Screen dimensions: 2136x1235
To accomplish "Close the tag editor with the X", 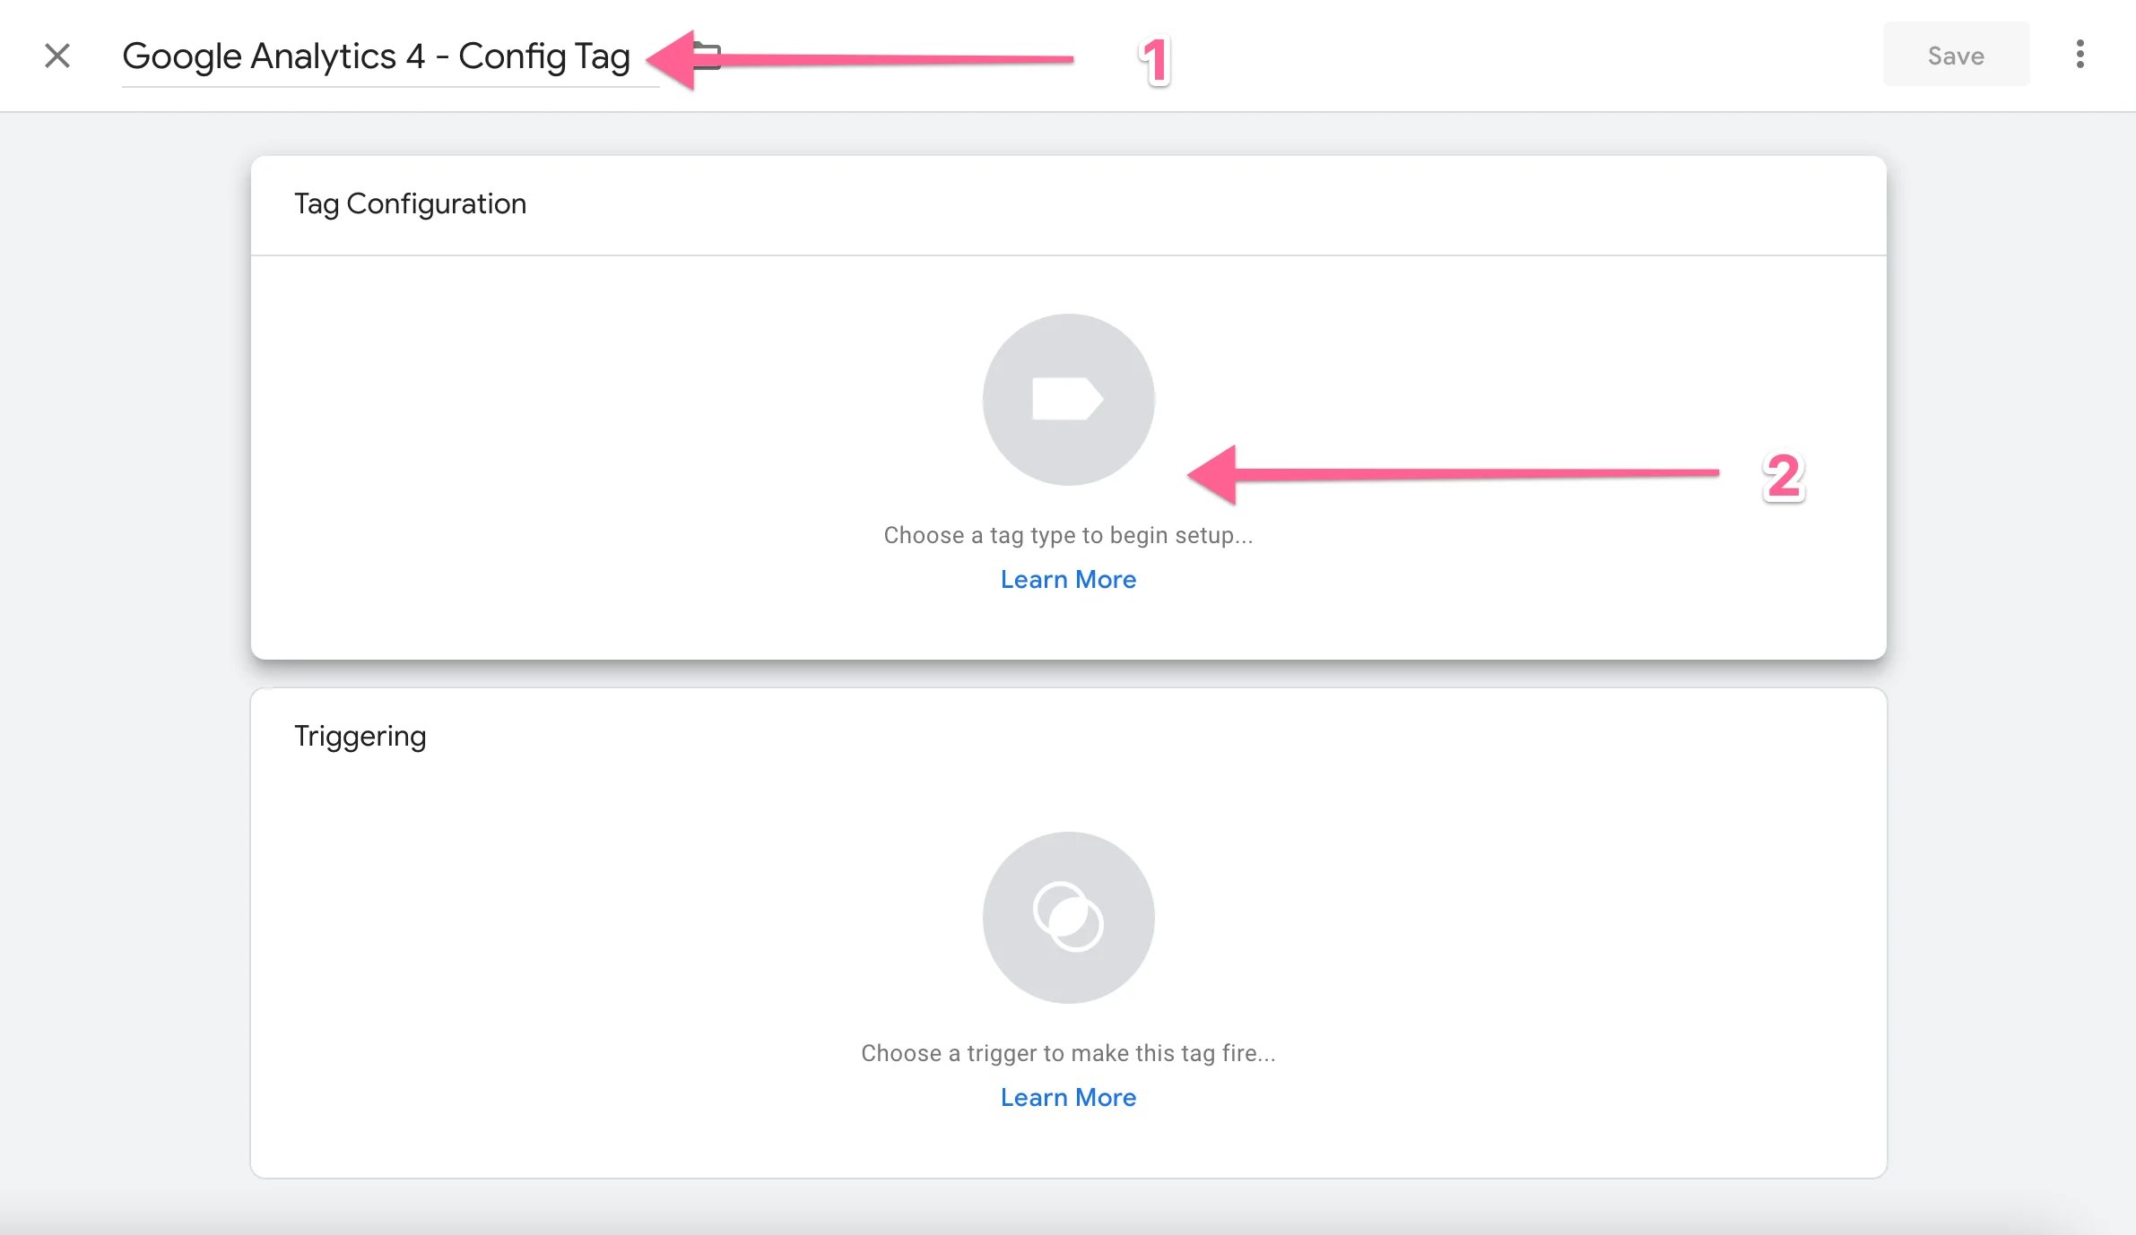I will coord(56,56).
